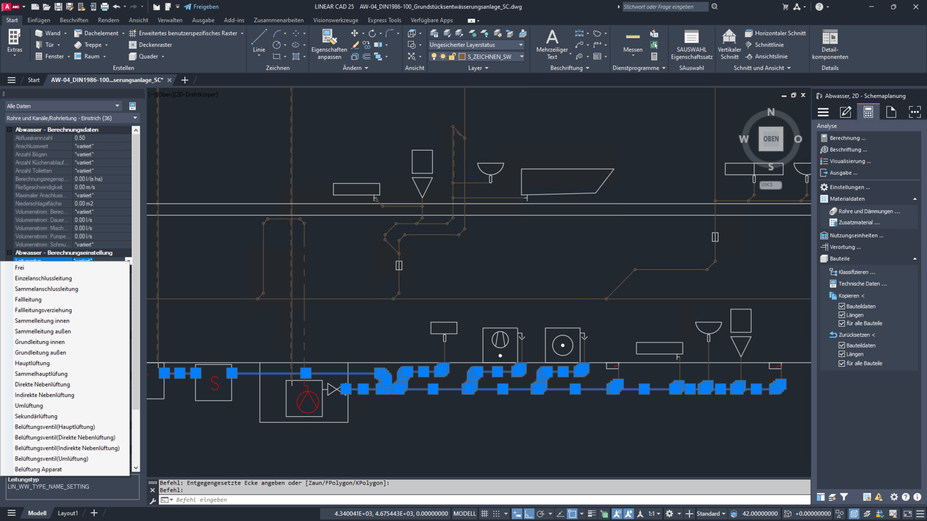Open SAUSWAHL Eigenschaftssatz tool

pos(691,44)
